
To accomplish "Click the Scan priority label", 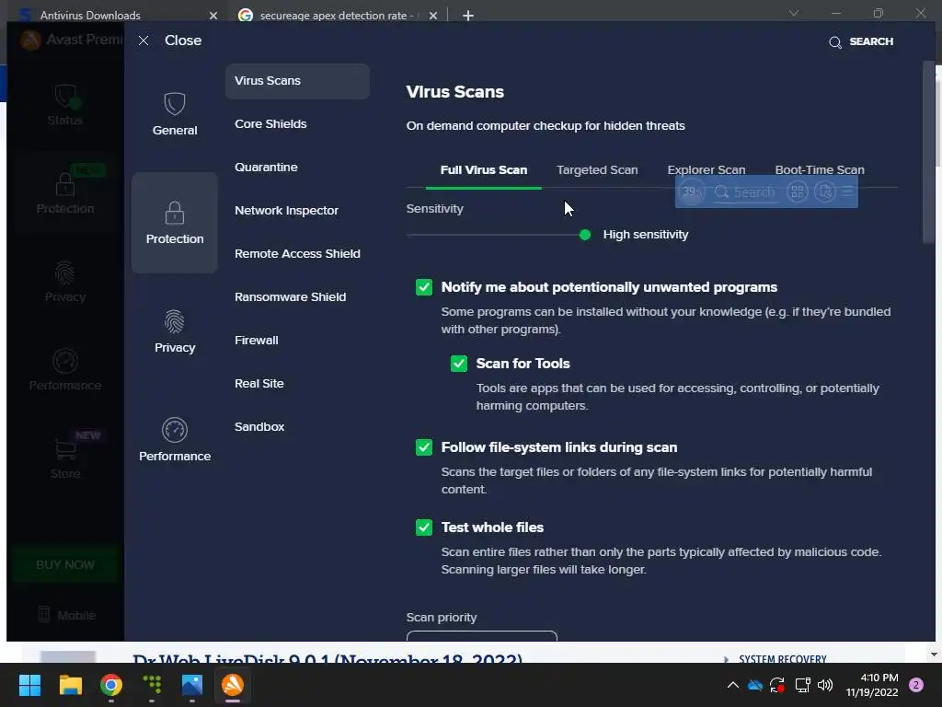I will pos(441,618).
